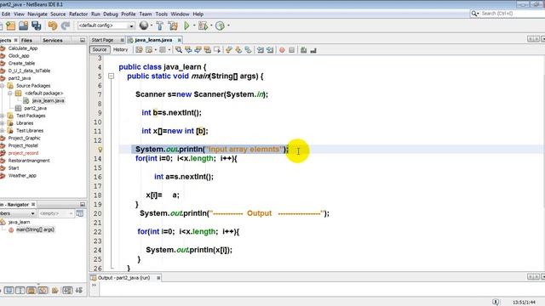
Task: Click the Profile Project icon
Action: [x=220, y=25]
